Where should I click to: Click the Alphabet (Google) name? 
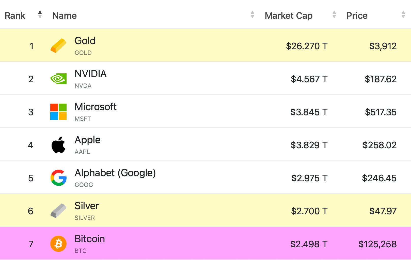pos(115,173)
